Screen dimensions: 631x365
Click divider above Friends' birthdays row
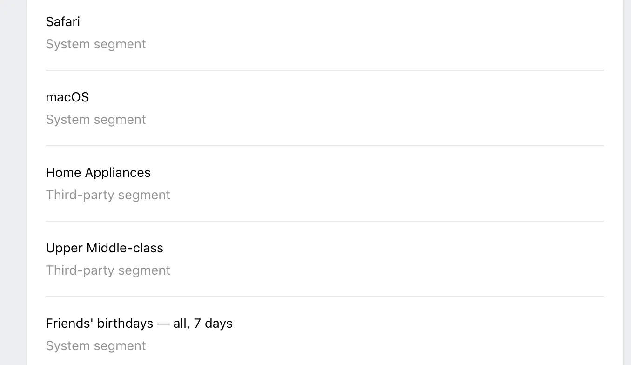[x=324, y=297]
